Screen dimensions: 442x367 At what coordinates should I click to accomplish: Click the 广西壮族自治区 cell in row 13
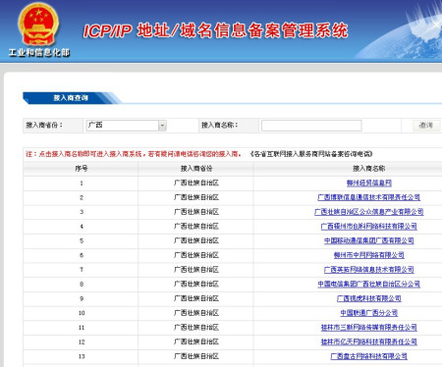click(196, 356)
